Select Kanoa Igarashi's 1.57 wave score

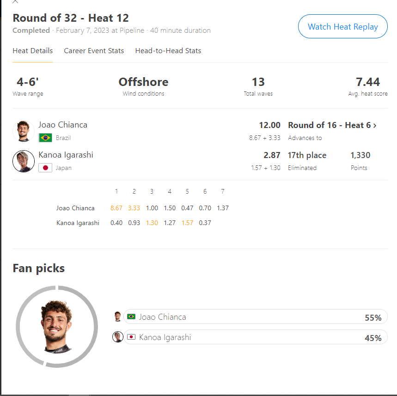point(187,223)
